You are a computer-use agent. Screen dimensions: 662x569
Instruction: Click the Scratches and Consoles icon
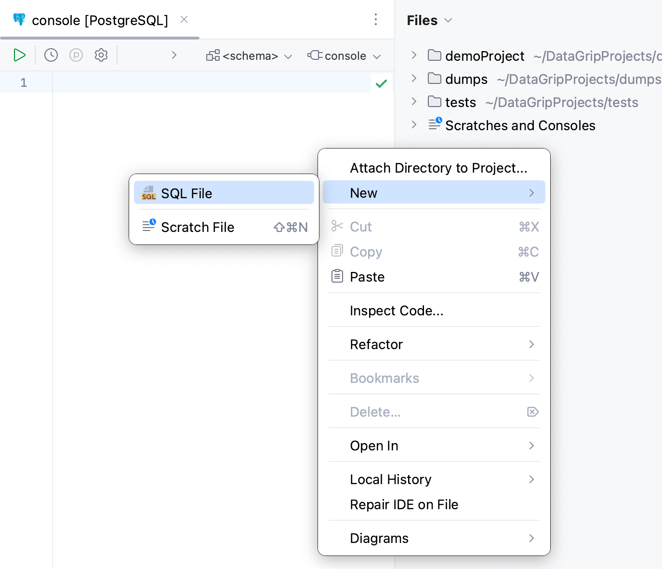coord(435,124)
